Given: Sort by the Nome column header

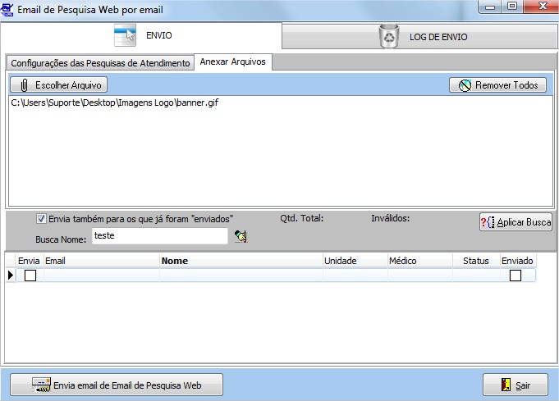Looking at the screenshot, I should coord(241,261).
